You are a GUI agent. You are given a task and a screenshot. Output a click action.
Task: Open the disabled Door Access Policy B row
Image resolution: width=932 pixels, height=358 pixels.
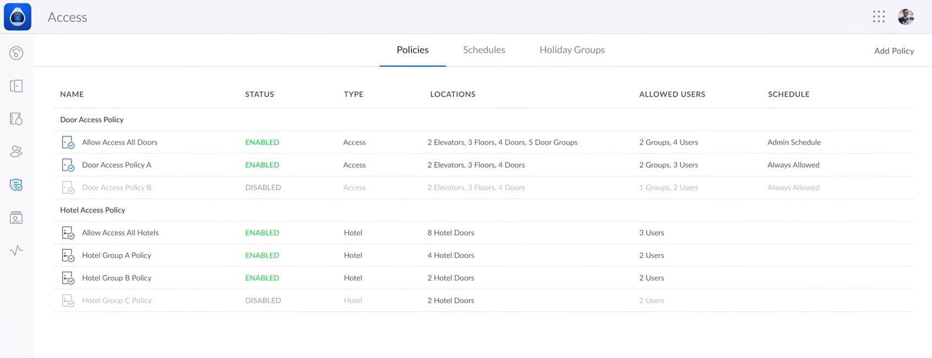coord(116,187)
